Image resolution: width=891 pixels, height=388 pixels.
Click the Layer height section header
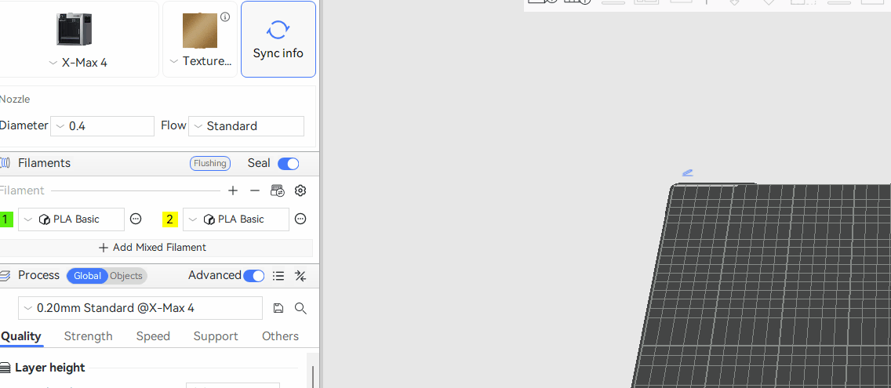point(50,368)
